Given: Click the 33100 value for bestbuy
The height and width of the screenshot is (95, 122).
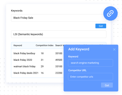Looking at the screenshot, I should [x=59, y=53].
